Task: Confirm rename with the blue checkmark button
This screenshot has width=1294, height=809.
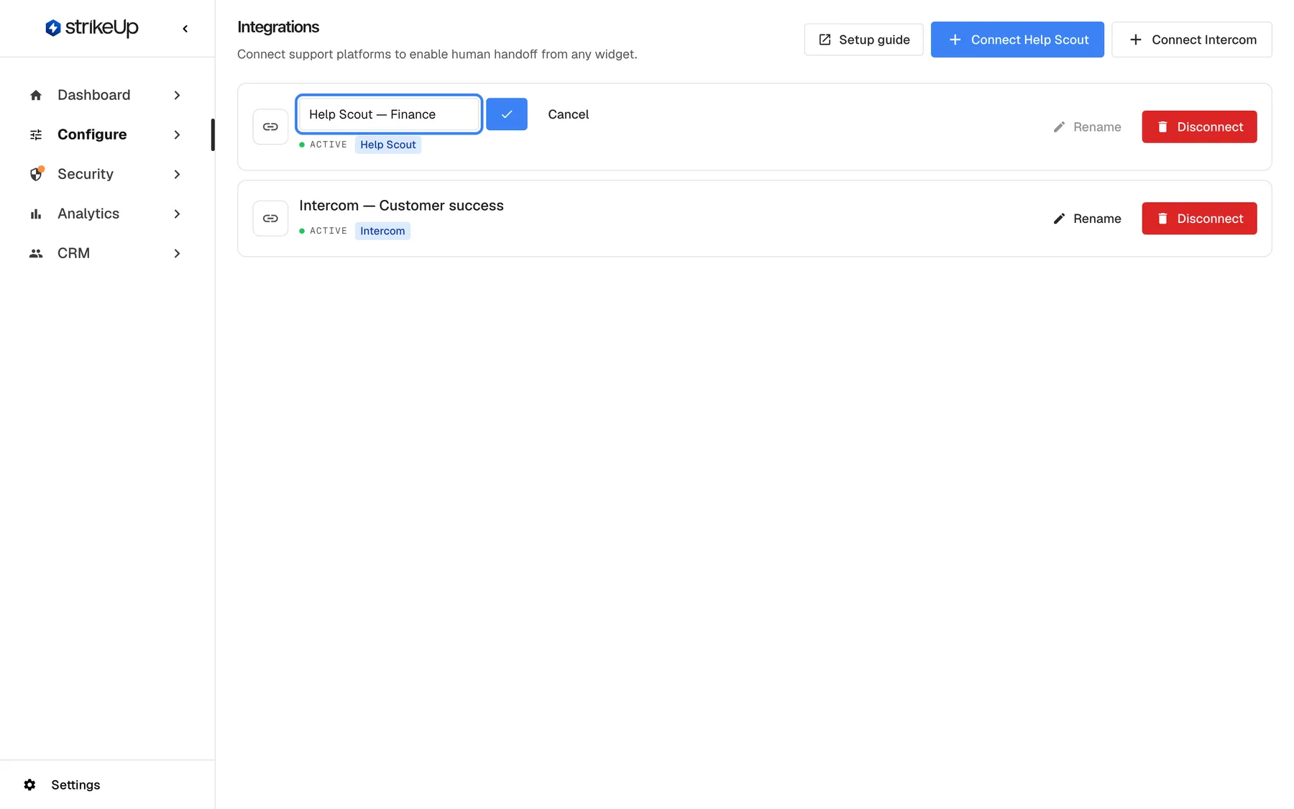Action: pos(507,114)
